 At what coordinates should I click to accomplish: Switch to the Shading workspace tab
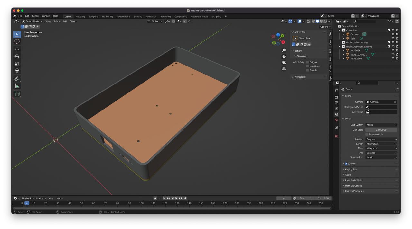138,16
